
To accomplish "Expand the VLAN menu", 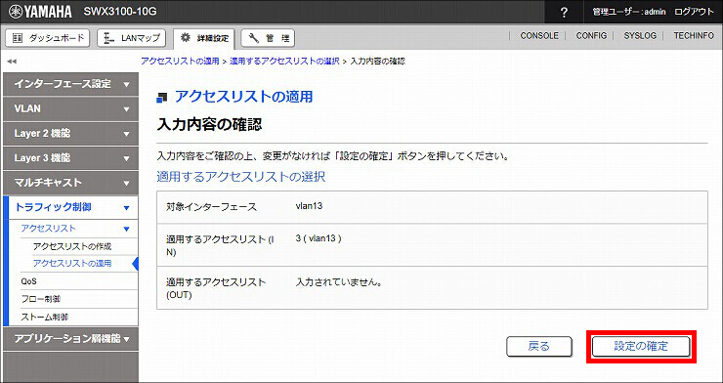I will tap(70, 108).
